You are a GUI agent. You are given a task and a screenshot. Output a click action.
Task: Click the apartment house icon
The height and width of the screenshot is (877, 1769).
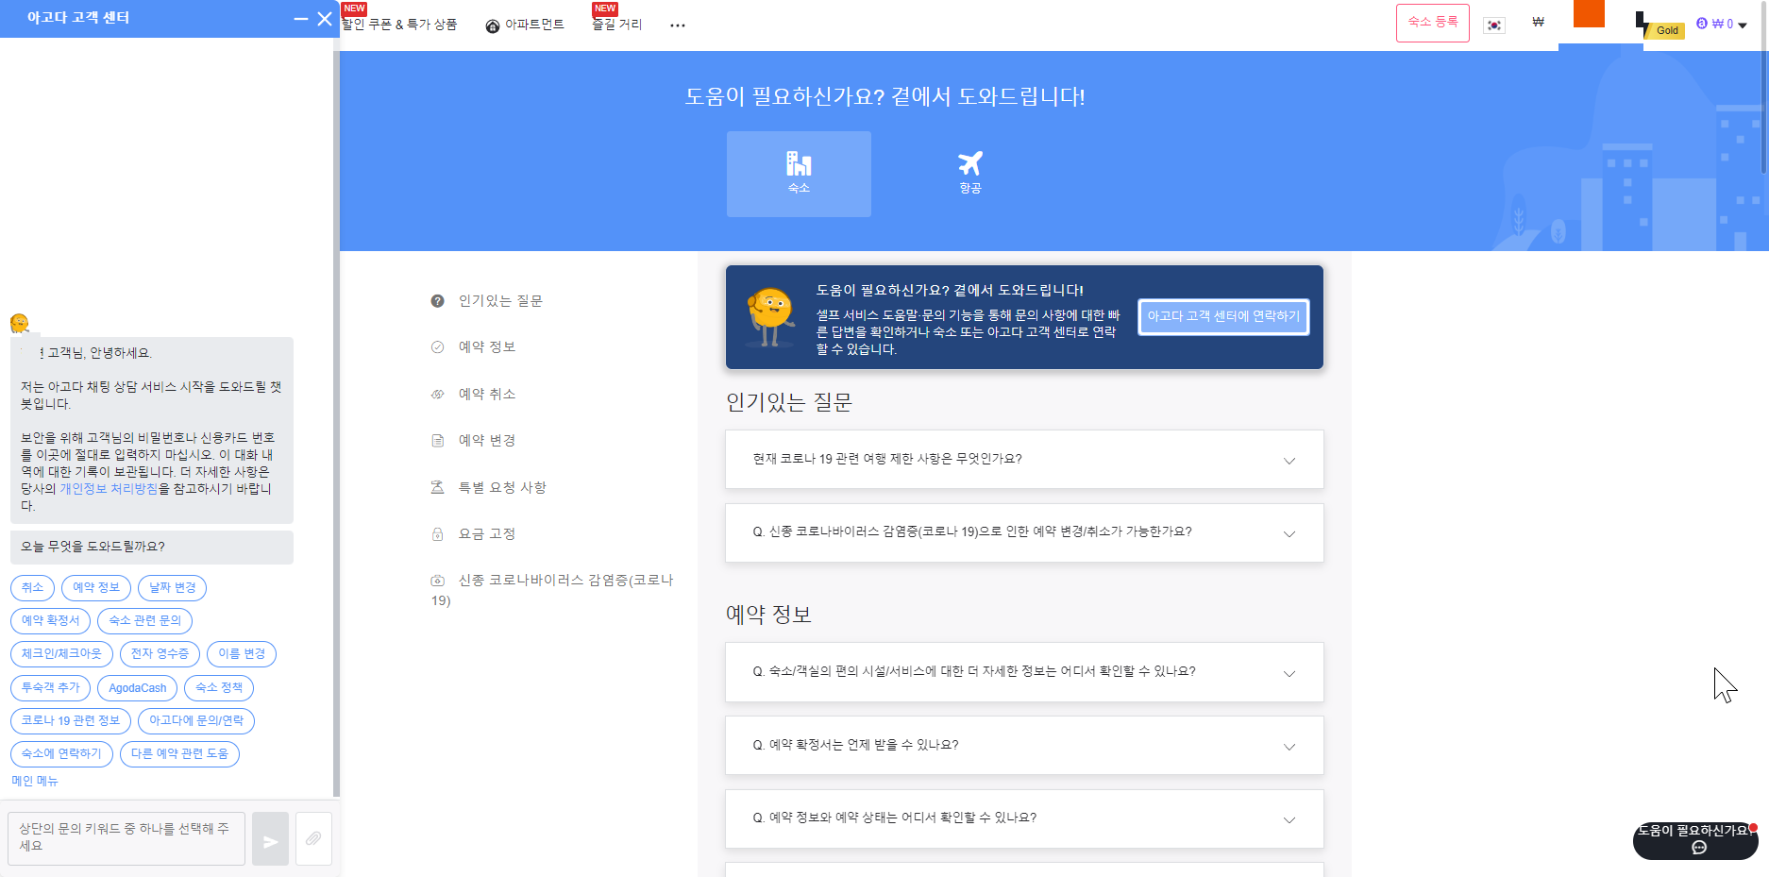[493, 25]
